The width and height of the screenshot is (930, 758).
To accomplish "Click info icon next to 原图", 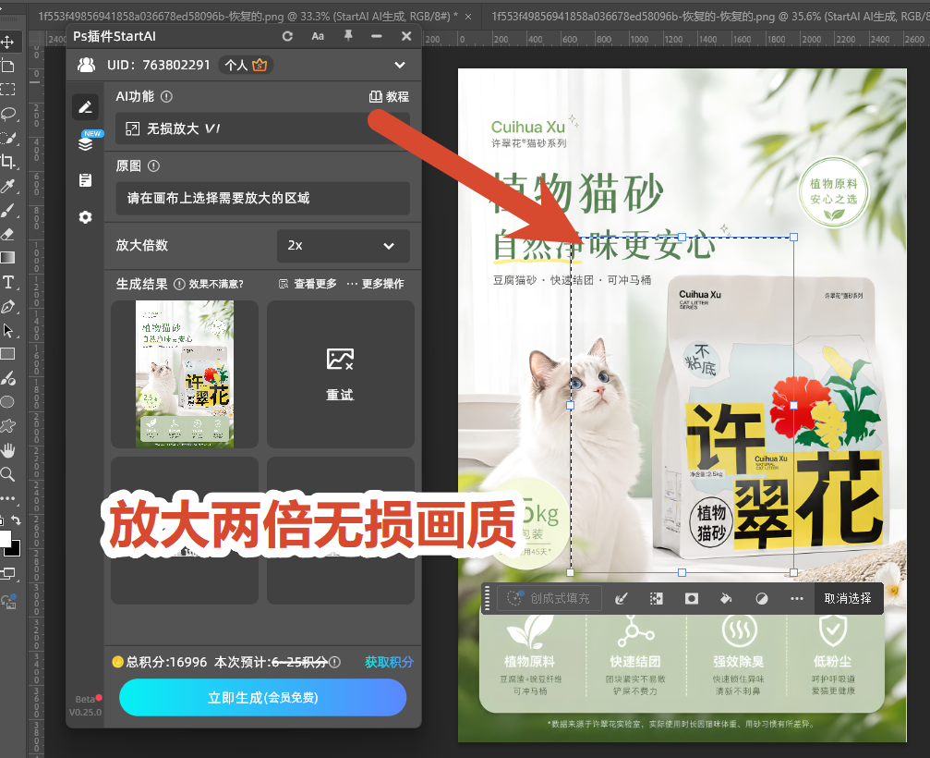I will tap(153, 165).
